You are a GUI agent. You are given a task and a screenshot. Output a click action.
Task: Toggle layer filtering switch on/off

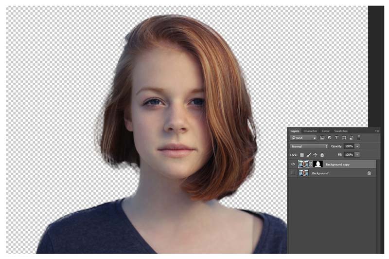pos(359,138)
